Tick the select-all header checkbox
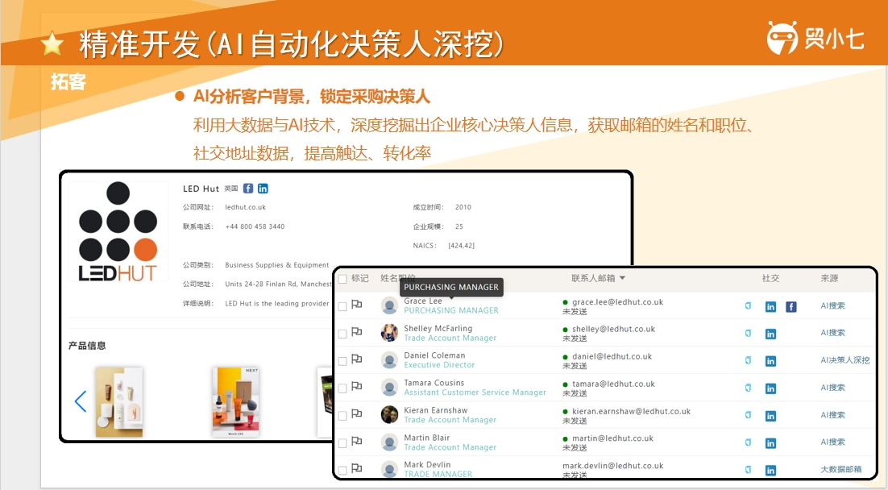 coord(342,279)
